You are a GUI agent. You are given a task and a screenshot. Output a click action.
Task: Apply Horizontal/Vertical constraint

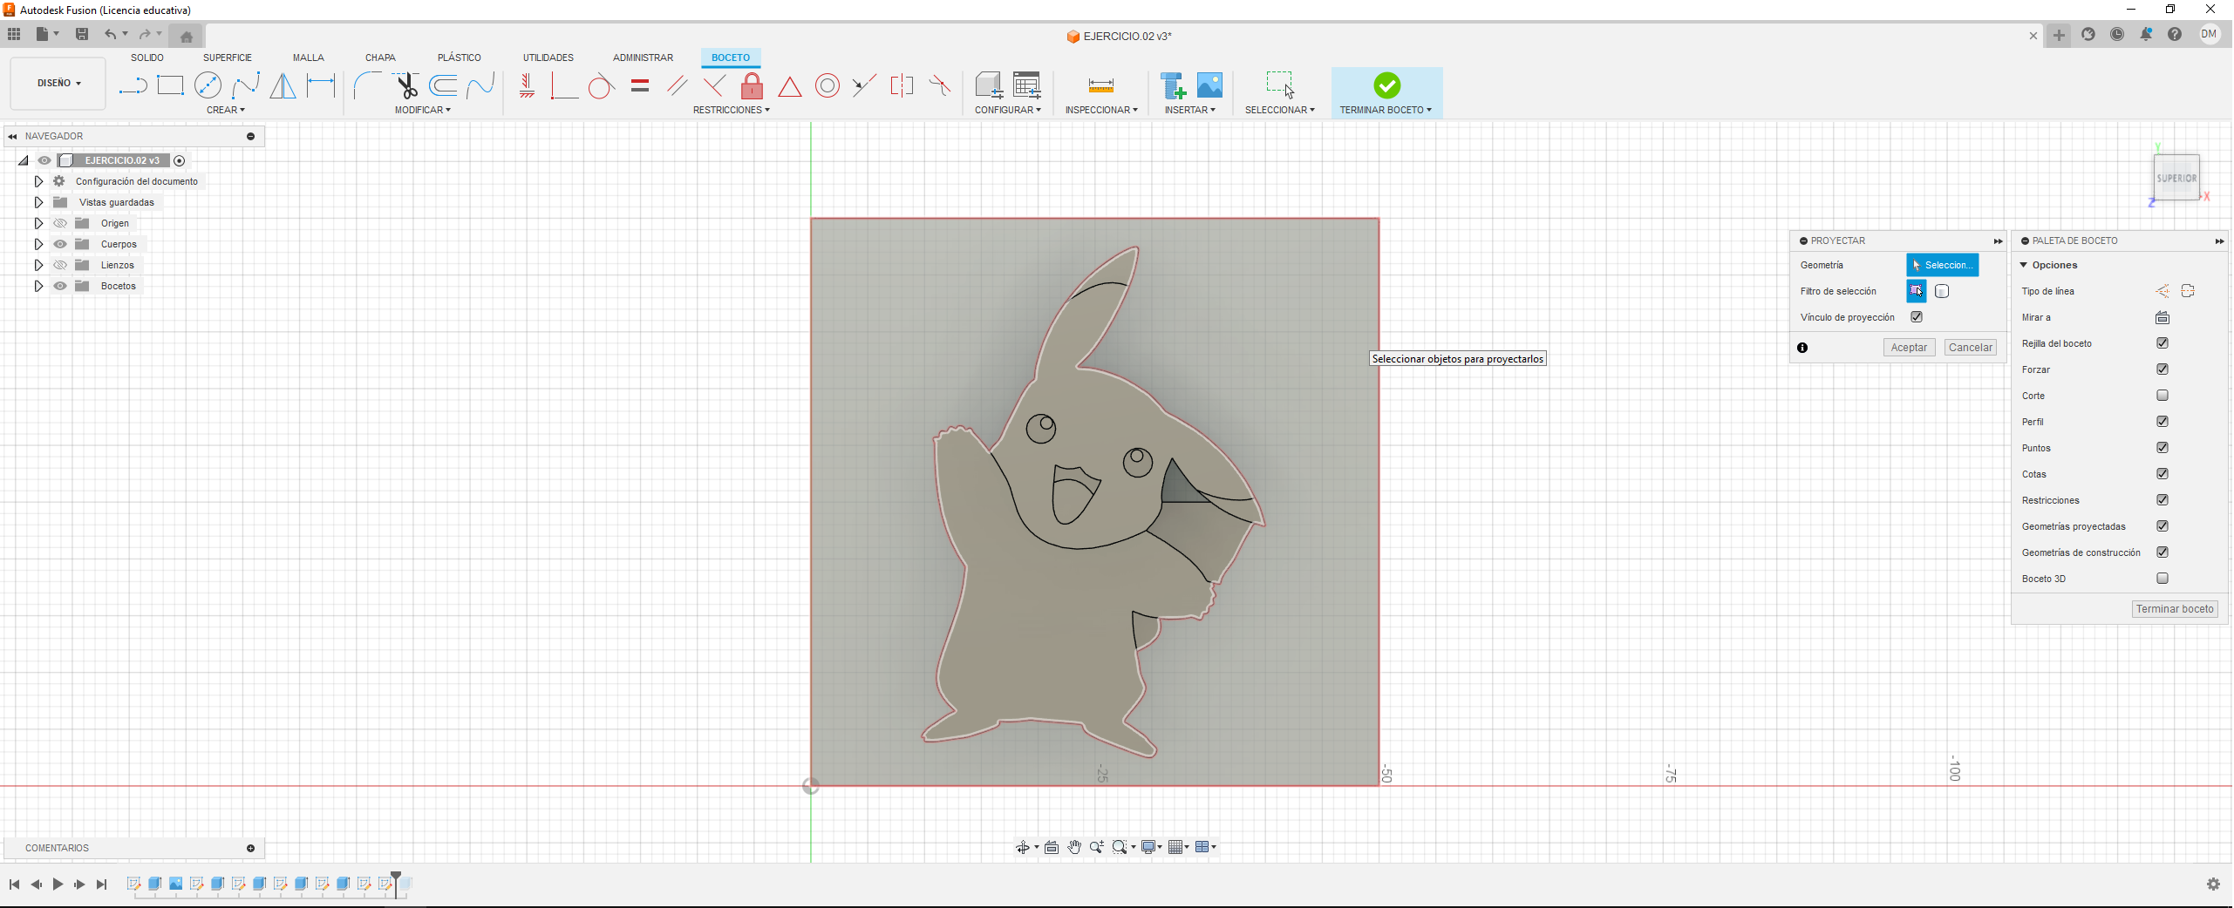(x=527, y=85)
